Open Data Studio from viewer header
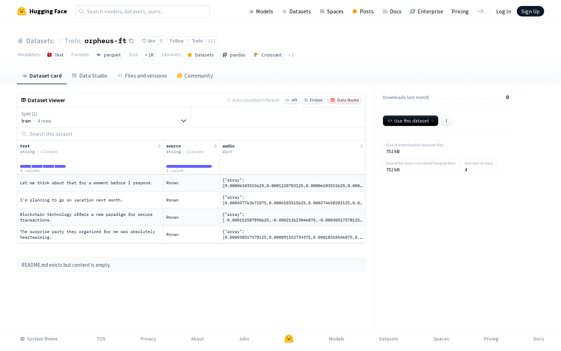 pyautogui.click(x=345, y=100)
